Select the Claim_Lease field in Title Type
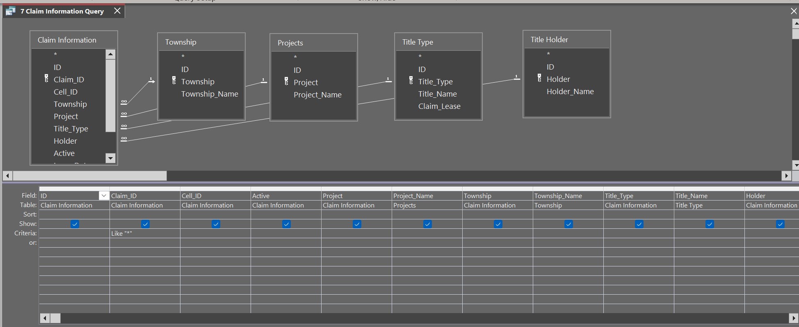 point(439,106)
